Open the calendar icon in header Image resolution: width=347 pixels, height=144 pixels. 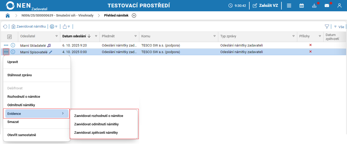302,6
